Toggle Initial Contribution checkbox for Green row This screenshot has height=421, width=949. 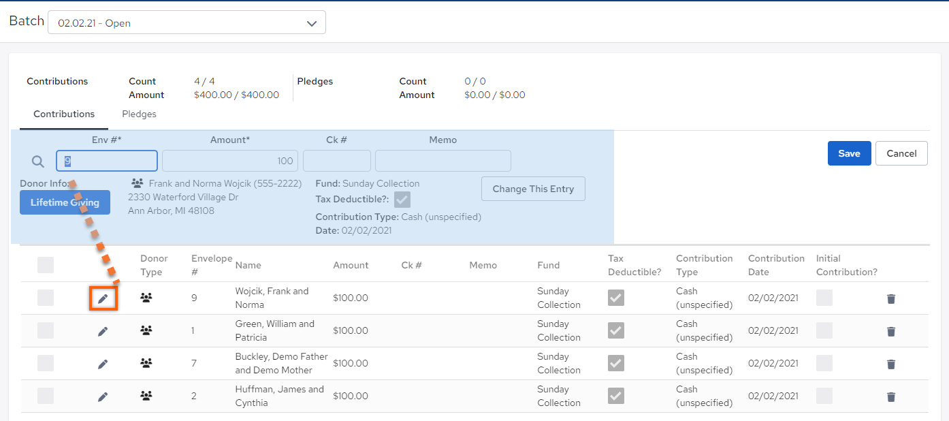824,330
